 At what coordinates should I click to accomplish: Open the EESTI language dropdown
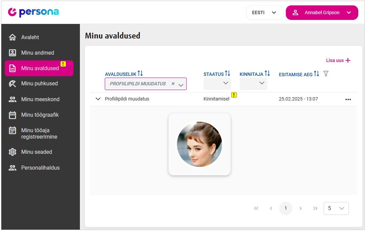[265, 12]
